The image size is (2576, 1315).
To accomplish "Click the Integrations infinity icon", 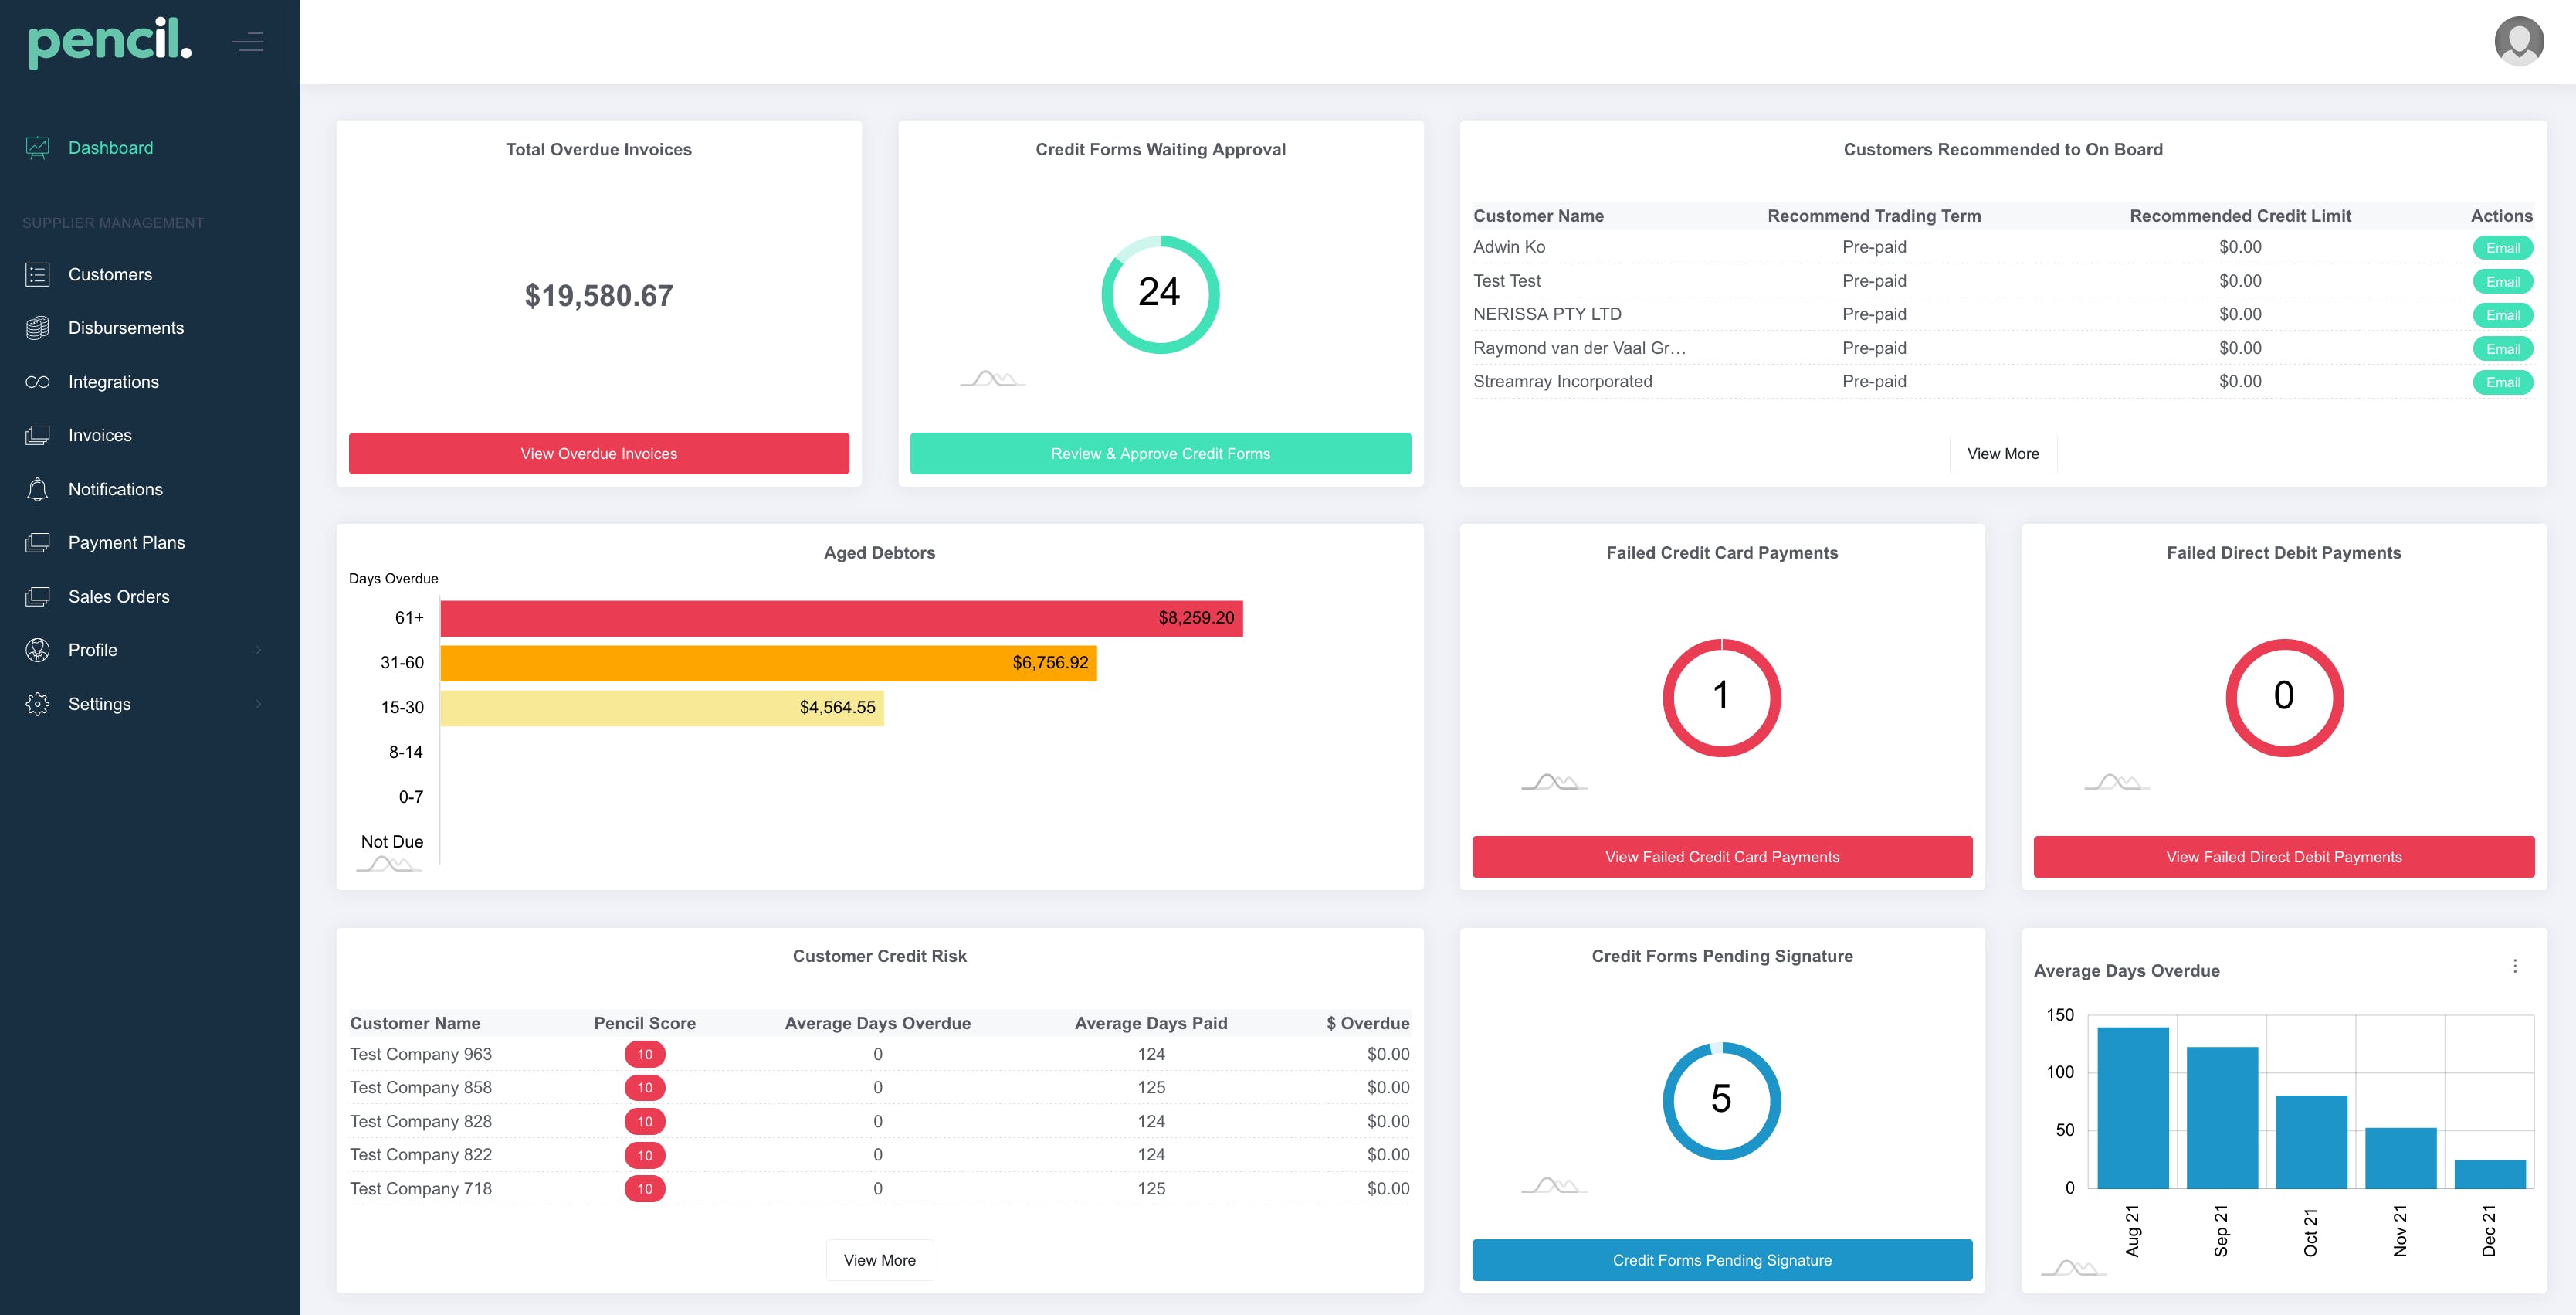I will point(38,382).
